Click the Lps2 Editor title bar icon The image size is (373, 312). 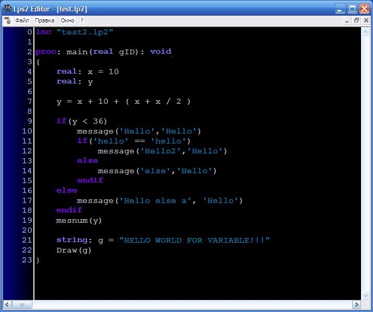tap(7, 9)
